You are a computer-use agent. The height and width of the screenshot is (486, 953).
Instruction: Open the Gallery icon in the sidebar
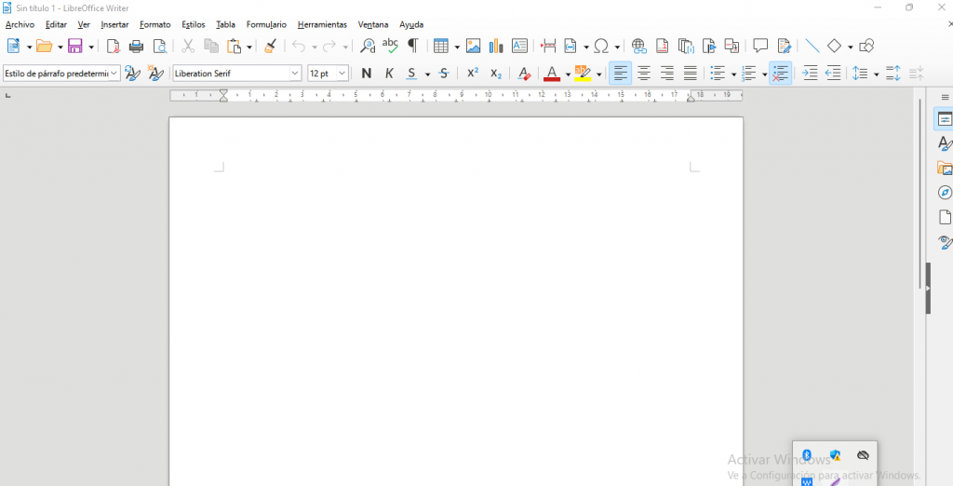coord(945,169)
